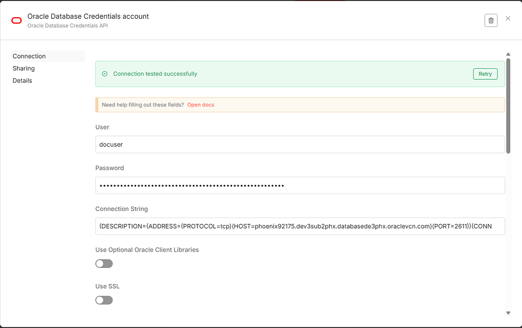Click into the Connection String field
522x328 pixels.
300,226
